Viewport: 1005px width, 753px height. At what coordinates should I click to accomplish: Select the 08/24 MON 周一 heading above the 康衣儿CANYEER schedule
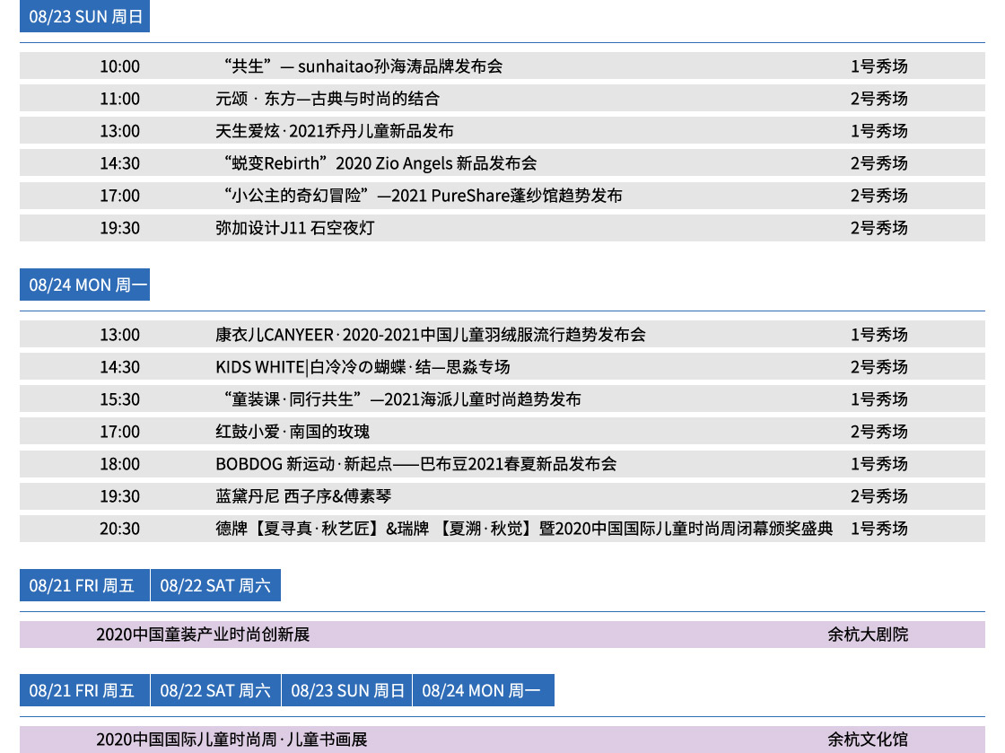point(84,285)
